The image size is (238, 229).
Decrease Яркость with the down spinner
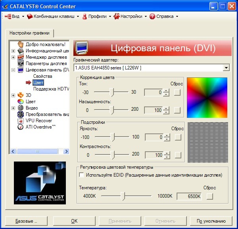coord(167,139)
